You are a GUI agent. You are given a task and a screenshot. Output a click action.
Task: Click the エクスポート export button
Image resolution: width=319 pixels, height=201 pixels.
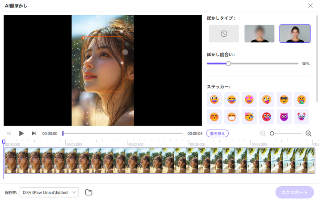pyautogui.click(x=294, y=192)
